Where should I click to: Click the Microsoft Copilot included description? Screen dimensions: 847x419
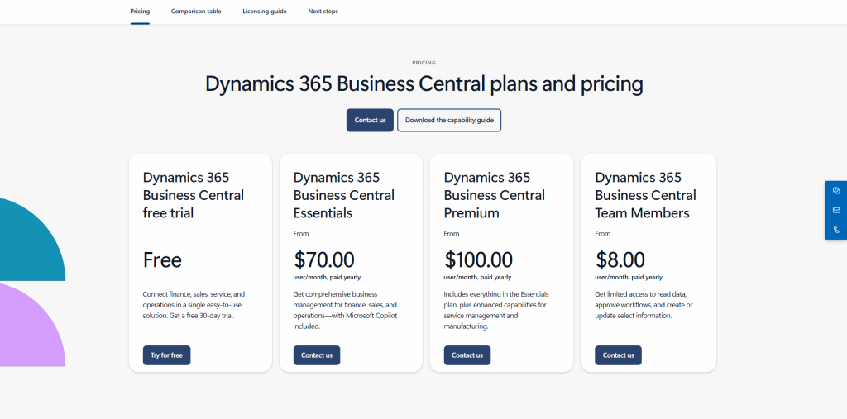pos(345,310)
